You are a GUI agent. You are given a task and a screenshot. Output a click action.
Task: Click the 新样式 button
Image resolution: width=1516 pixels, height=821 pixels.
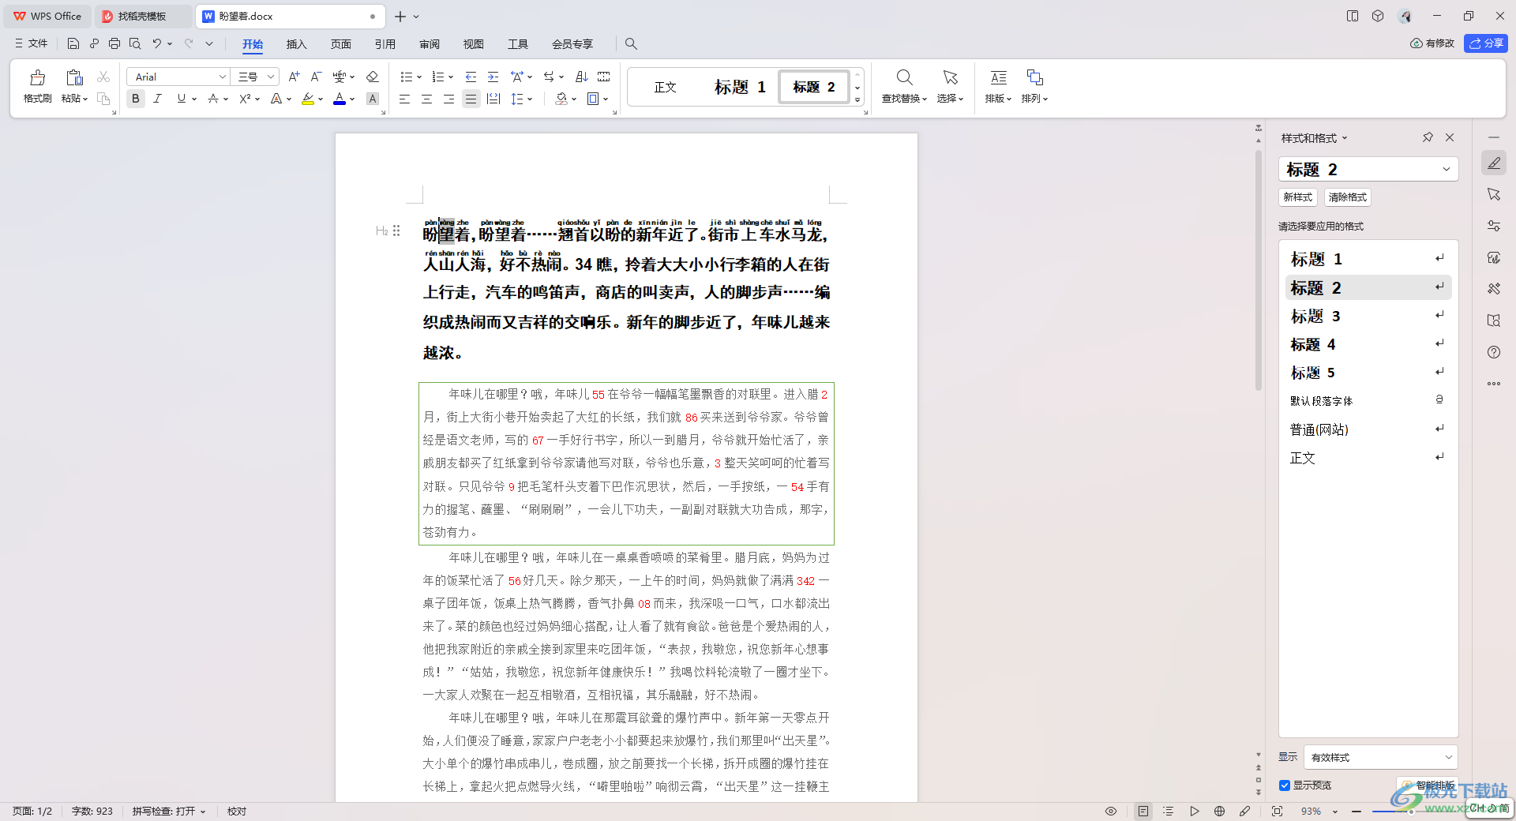tap(1297, 197)
